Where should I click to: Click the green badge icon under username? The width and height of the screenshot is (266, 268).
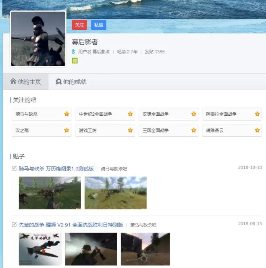[x=75, y=61]
